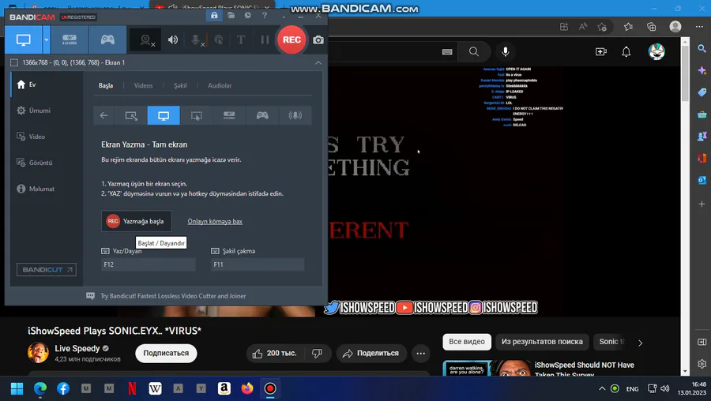The width and height of the screenshot is (711, 401).
Task: Open YouTube create video icon
Action: [x=601, y=51]
